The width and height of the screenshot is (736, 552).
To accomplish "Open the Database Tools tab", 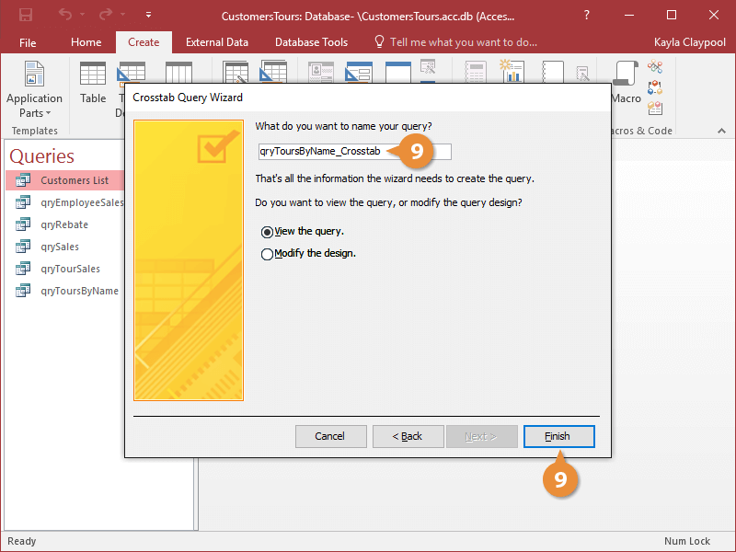I will [311, 42].
